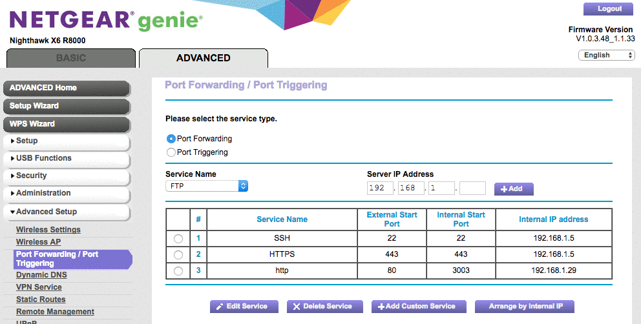Open the Dynamic DNS link
Image resolution: width=641 pixels, height=324 pixels.
[x=41, y=275]
